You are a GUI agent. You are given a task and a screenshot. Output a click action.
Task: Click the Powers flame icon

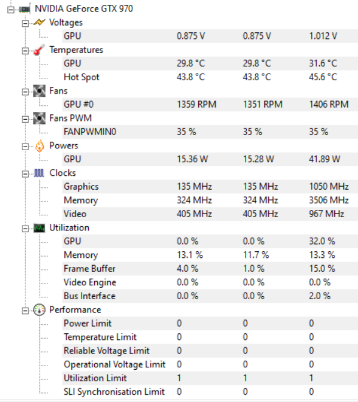pyautogui.click(x=40, y=145)
